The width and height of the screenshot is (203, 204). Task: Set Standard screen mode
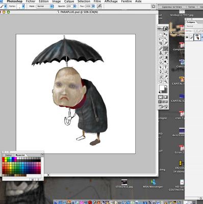(160, 102)
